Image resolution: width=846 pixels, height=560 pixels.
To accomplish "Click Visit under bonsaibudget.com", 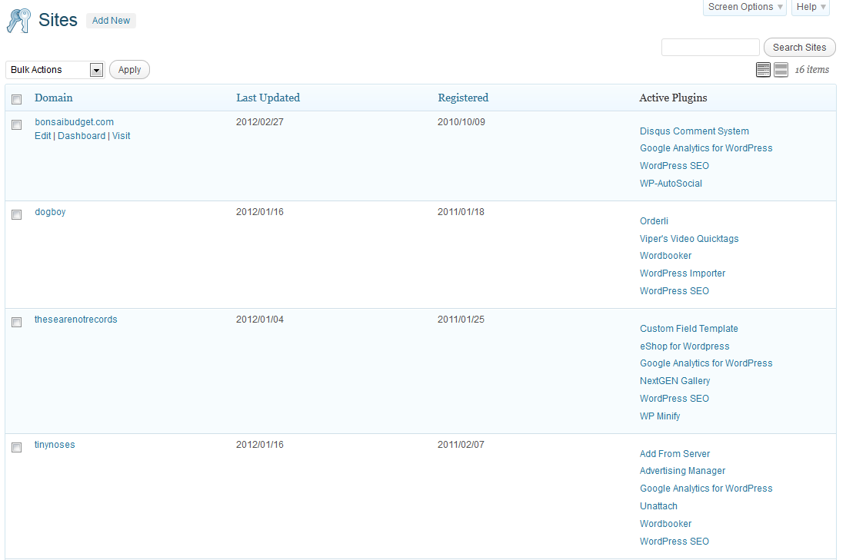I will coord(121,136).
